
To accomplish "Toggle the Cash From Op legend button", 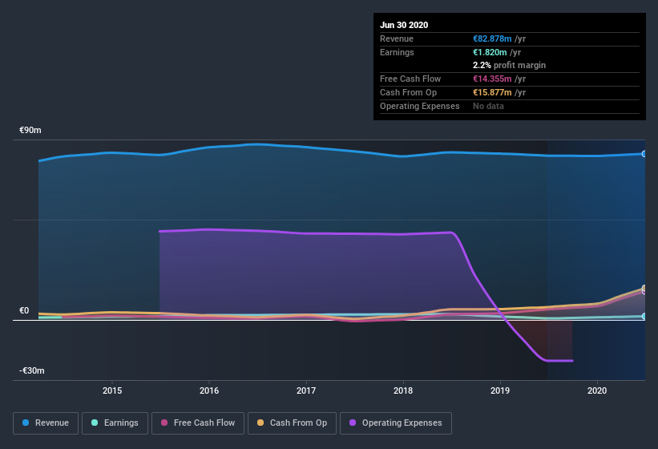I will point(292,423).
